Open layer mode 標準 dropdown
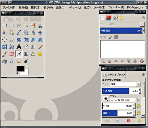 (126, 25)
